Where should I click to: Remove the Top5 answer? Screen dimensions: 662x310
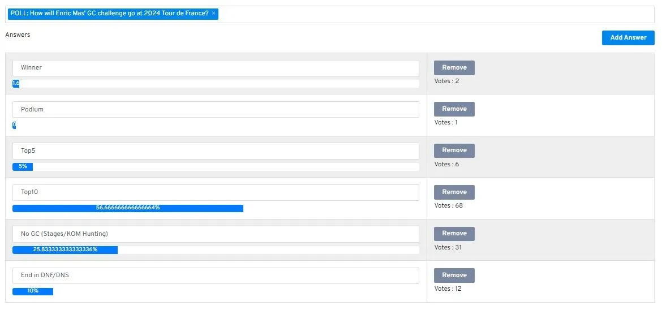click(454, 150)
